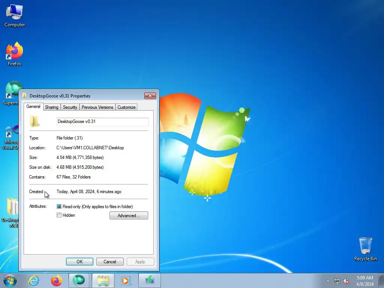384x288 pixels.
Task: Click the Advanced... attributes button
Action: [129, 216]
